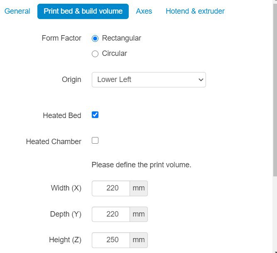The height and width of the screenshot is (253, 277).
Task: Uncheck the Heated Bed checkbox
Action: coord(95,115)
